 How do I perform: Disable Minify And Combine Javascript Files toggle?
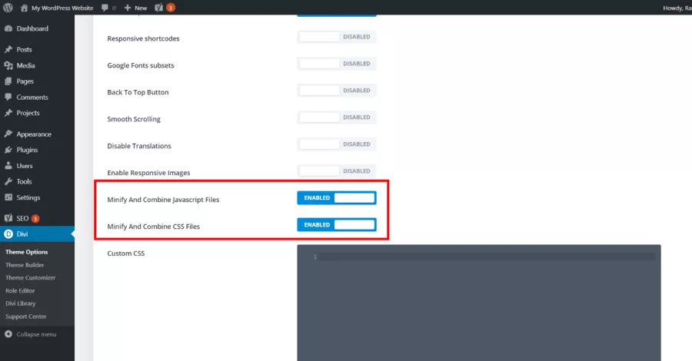tap(337, 198)
